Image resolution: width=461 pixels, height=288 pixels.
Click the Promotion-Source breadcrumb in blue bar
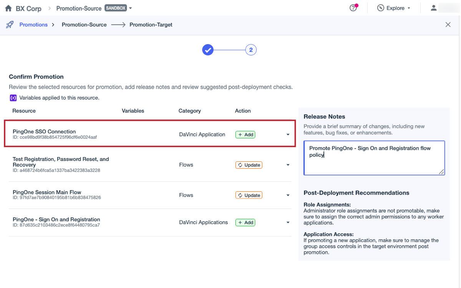(x=84, y=25)
